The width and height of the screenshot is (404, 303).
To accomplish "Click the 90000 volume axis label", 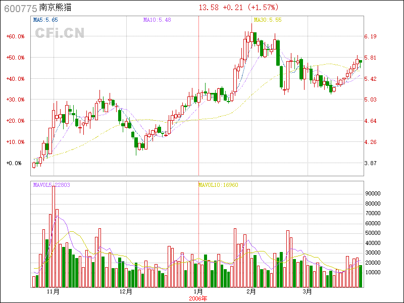I will click(x=373, y=193).
